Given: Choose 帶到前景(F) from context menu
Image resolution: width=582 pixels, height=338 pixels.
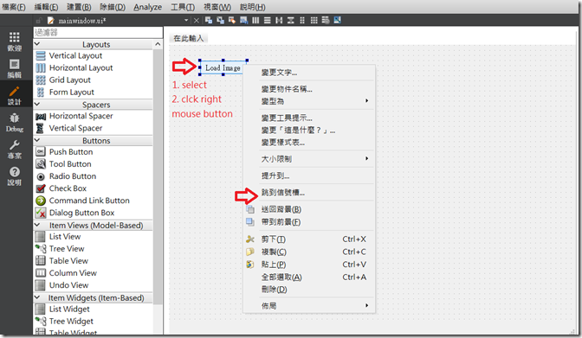Looking at the screenshot, I should [309, 222].
